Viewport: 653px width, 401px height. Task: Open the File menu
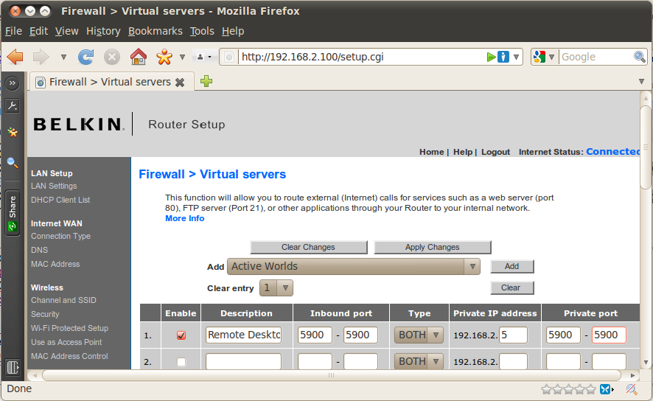(13, 31)
